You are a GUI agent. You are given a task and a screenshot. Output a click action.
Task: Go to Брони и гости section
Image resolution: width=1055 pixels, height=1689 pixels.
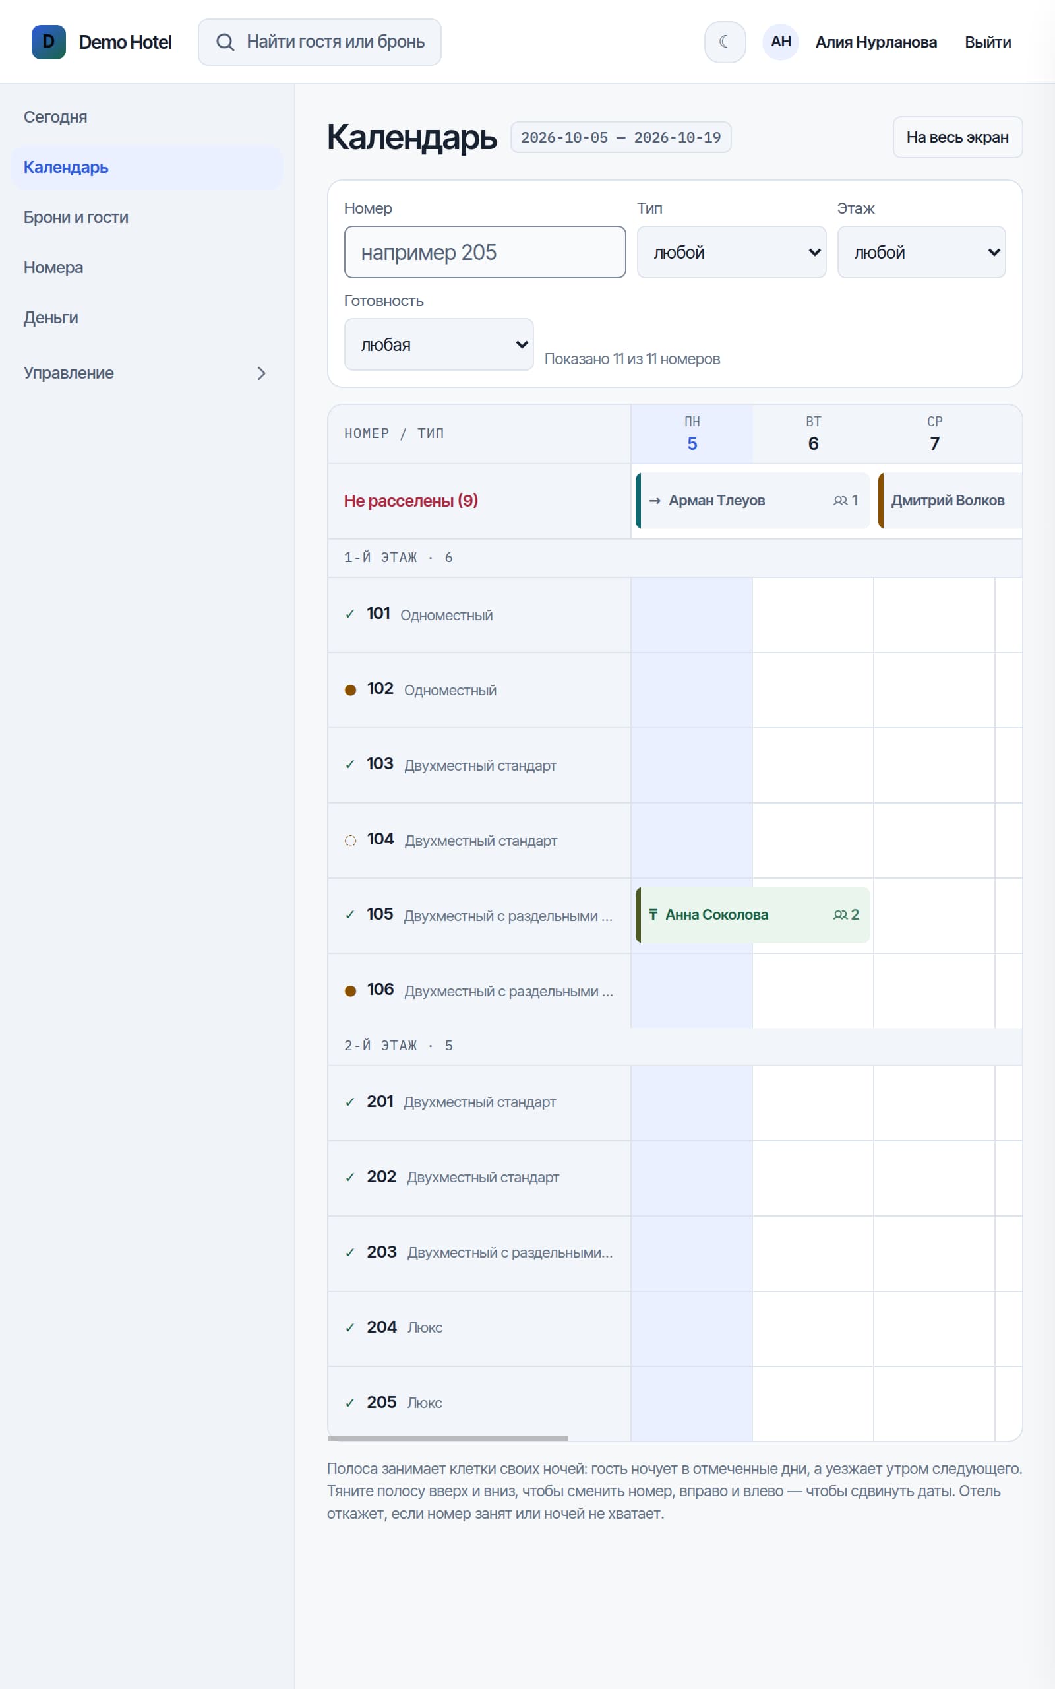tap(76, 217)
